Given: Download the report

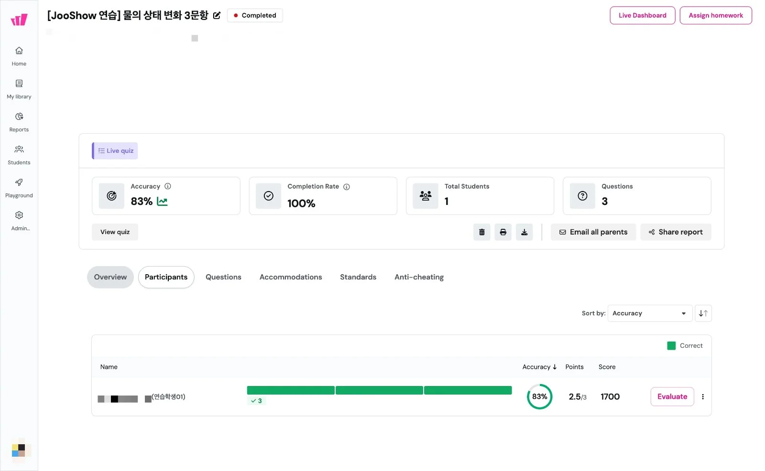Looking at the screenshot, I should click(x=524, y=232).
